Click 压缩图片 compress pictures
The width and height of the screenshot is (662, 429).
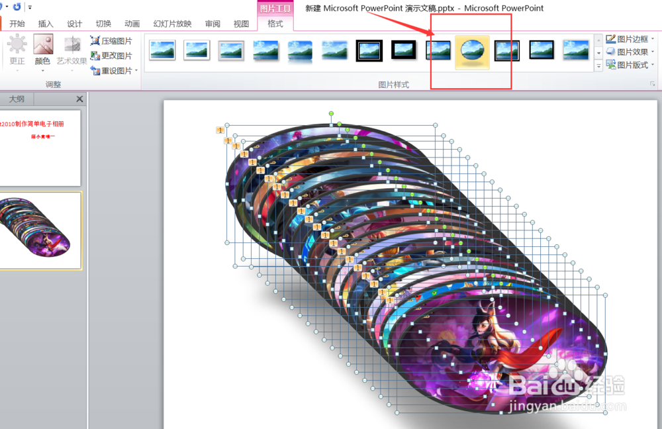point(111,41)
